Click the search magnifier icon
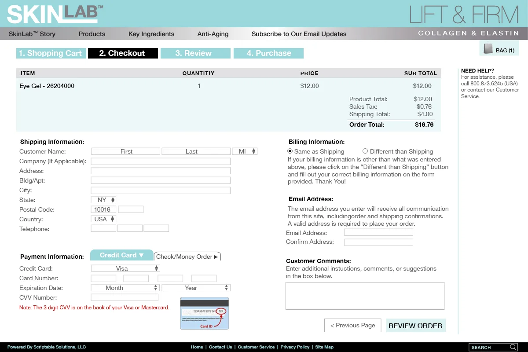Image resolution: width=528 pixels, height=352 pixels. pyautogui.click(x=513, y=347)
